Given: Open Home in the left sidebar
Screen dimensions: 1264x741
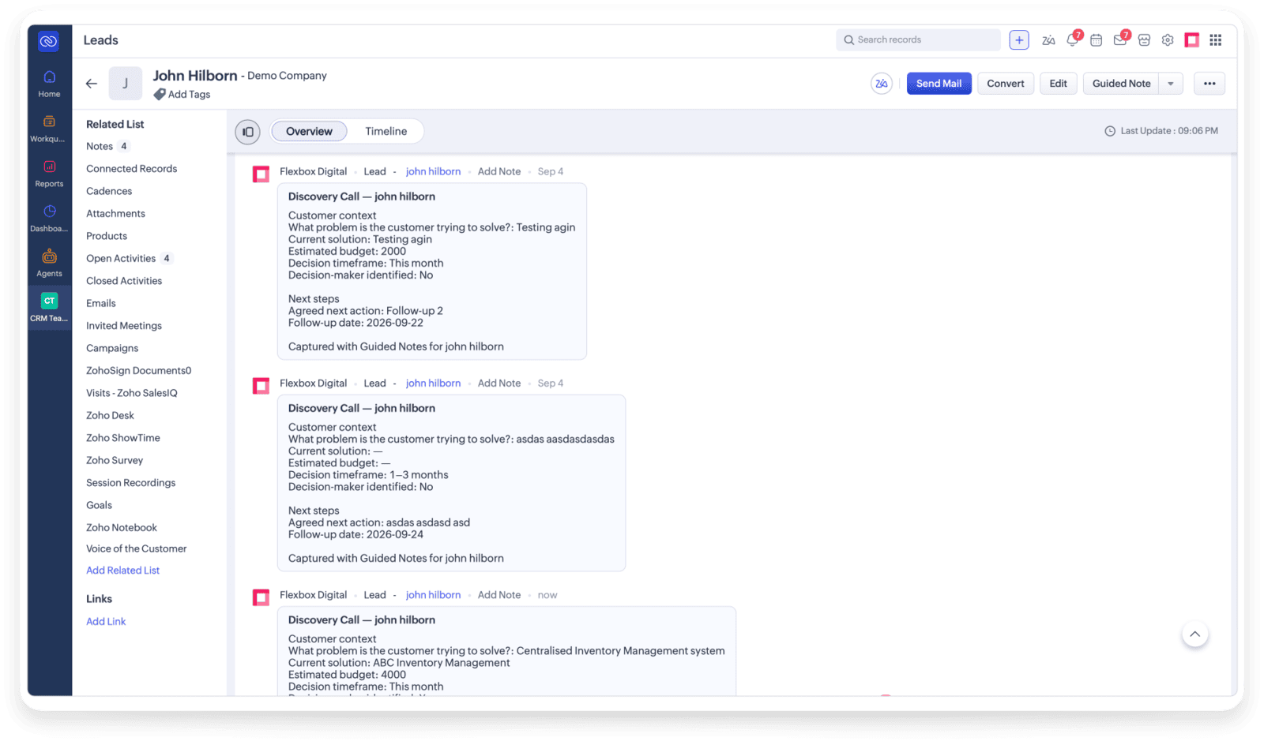Looking at the screenshot, I should pos(49,84).
